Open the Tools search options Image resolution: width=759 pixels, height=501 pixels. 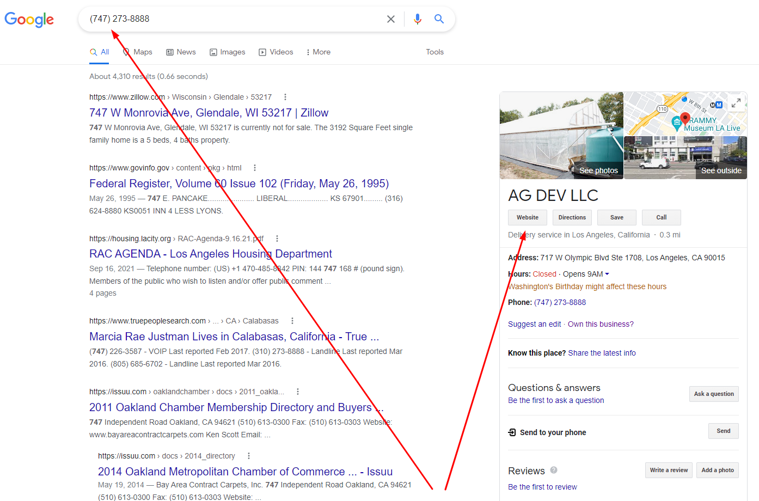point(434,52)
